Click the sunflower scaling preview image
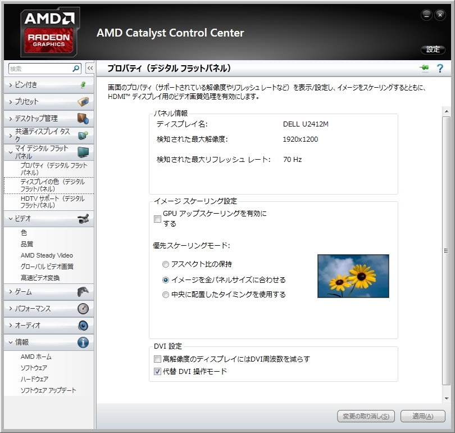The width and height of the screenshot is (455, 433). pyautogui.click(x=353, y=276)
